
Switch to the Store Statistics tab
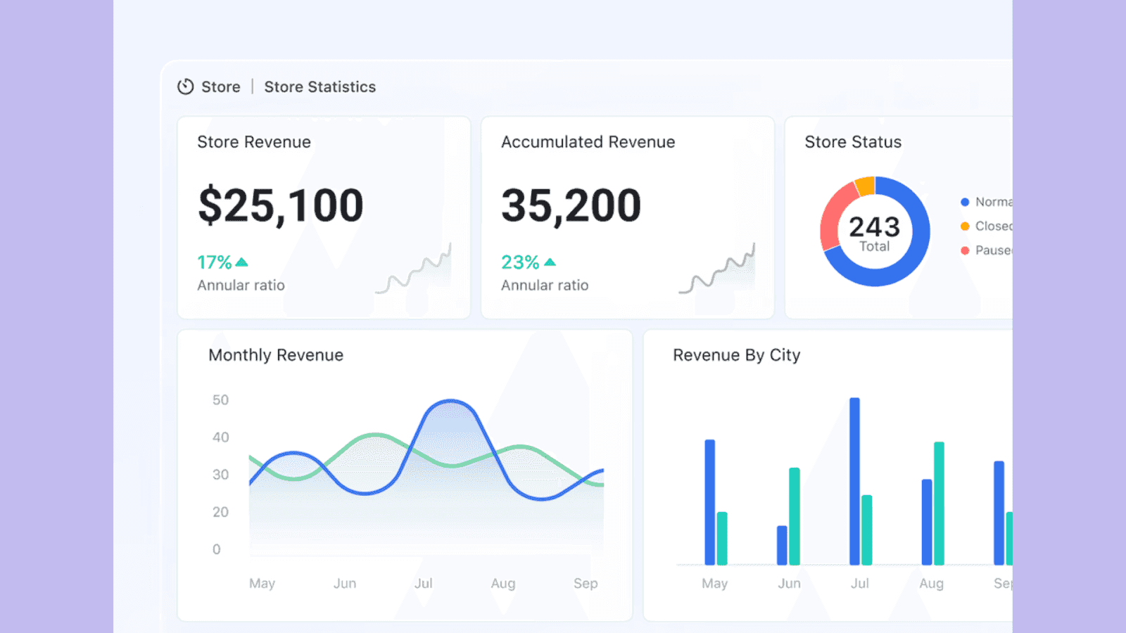[320, 87]
